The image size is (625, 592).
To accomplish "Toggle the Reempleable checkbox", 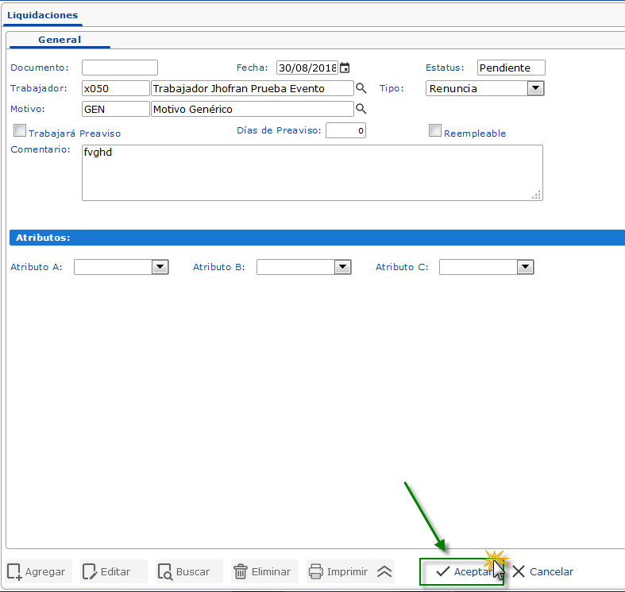I will [x=435, y=131].
